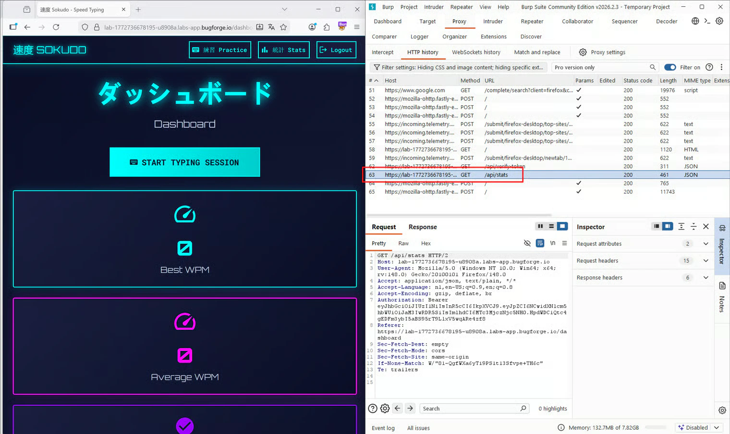Select the Raw view tab

403,243
